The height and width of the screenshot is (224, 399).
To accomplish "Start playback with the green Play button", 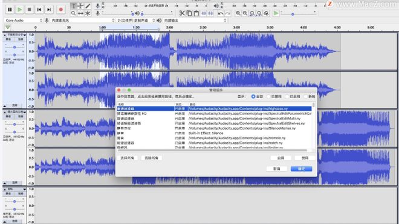I will [x=19, y=10].
